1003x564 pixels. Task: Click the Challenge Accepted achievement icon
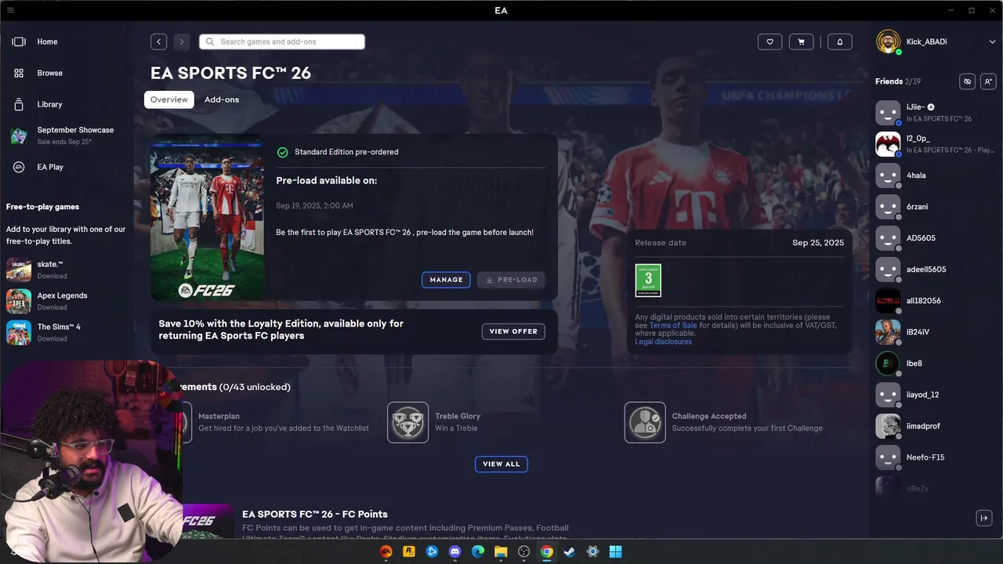point(645,422)
